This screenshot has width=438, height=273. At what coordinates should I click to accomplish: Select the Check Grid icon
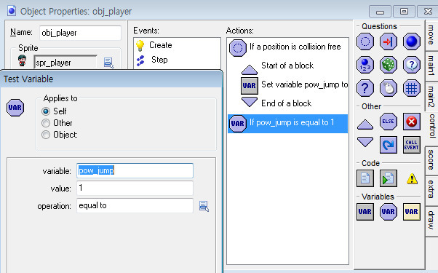tap(412, 88)
